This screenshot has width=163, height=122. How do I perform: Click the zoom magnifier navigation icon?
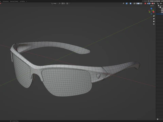pyautogui.click(x=154, y=16)
